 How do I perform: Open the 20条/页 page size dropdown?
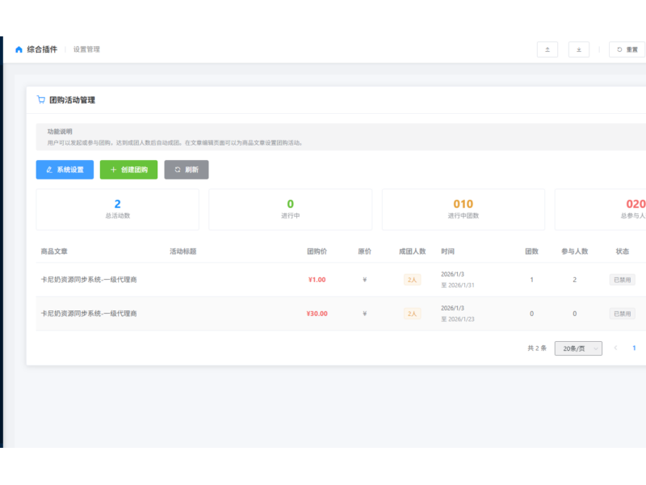tap(578, 348)
